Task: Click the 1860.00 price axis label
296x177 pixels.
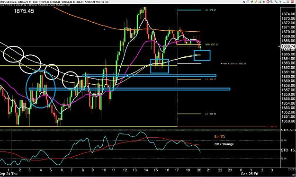Action: point(288,77)
